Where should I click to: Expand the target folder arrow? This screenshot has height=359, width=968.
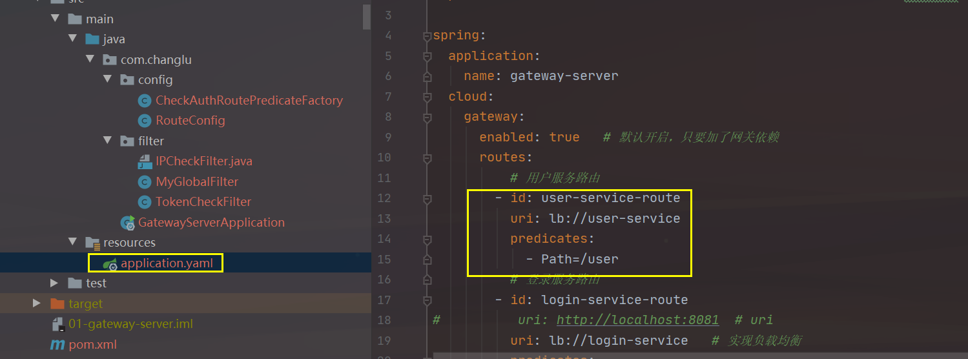pos(37,303)
